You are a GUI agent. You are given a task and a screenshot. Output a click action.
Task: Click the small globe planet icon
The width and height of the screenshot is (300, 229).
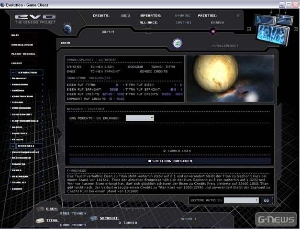[x=67, y=29]
